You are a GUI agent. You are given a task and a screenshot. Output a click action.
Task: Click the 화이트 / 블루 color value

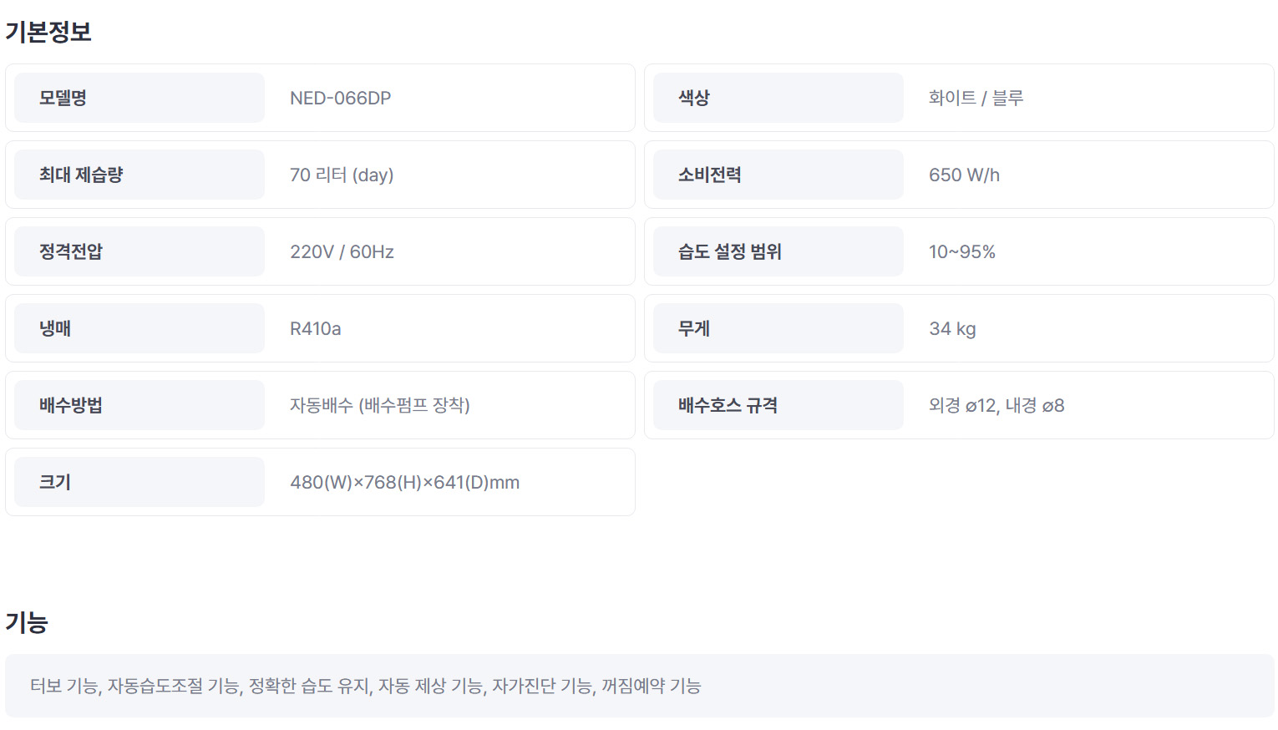pos(976,99)
